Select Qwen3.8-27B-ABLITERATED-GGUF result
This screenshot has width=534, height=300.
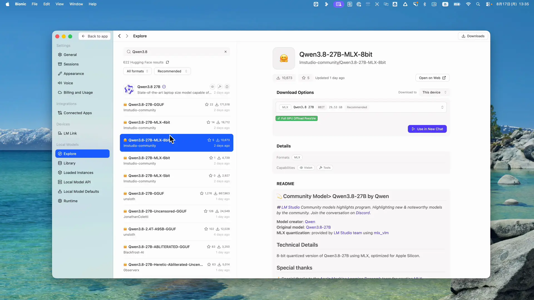[x=177, y=249]
